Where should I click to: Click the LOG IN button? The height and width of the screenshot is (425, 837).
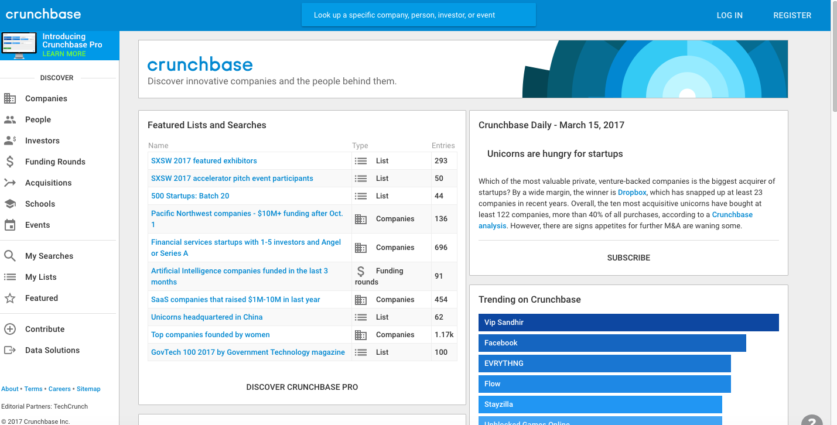click(x=729, y=15)
